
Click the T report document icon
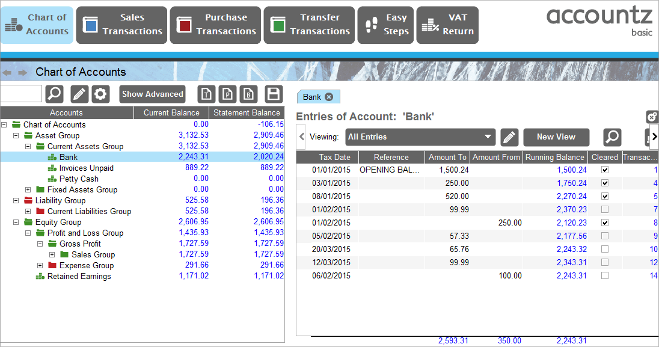pos(206,94)
